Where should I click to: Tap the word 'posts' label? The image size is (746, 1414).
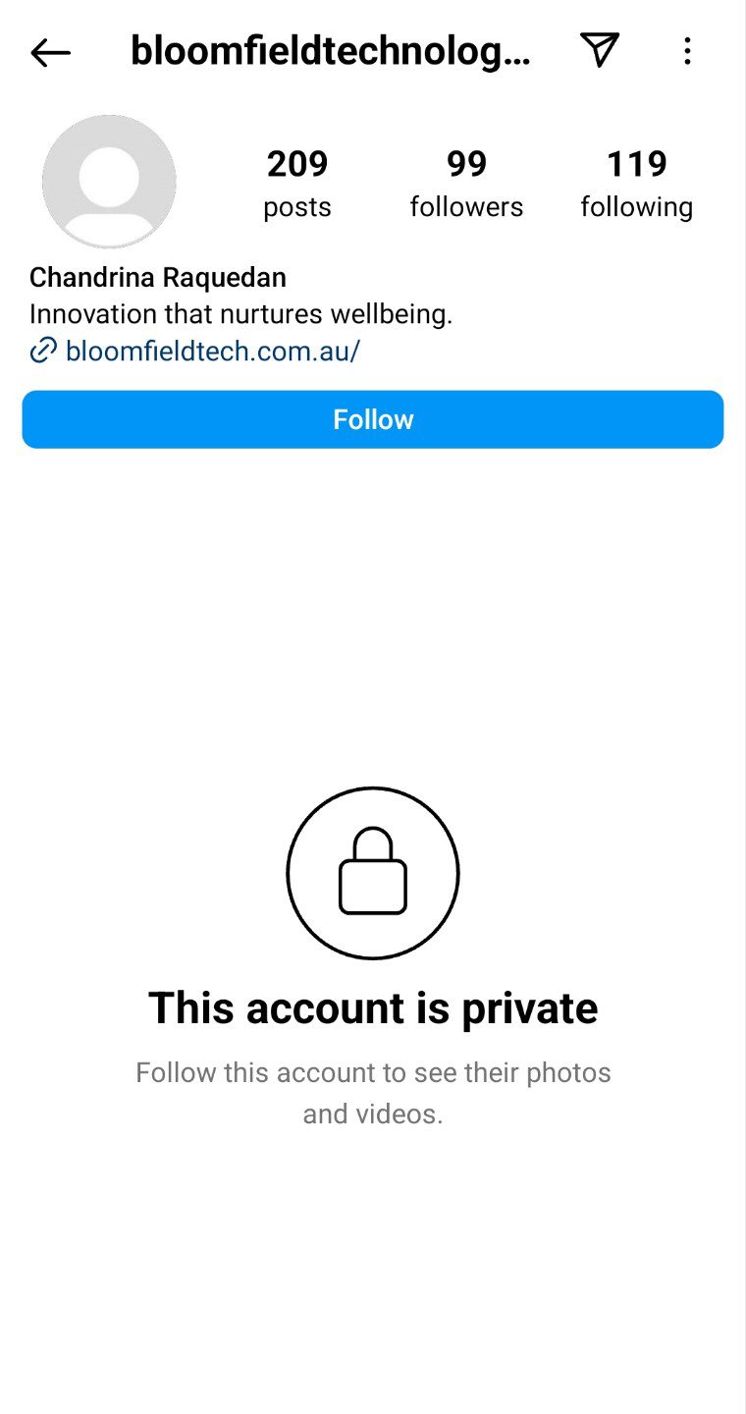pyautogui.click(x=297, y=207)
